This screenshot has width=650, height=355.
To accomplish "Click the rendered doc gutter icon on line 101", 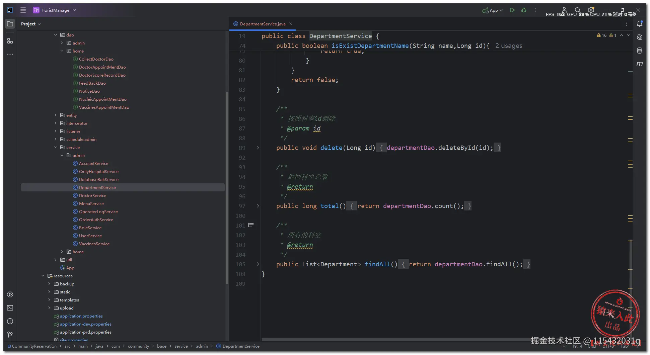I will pos(251,225).
